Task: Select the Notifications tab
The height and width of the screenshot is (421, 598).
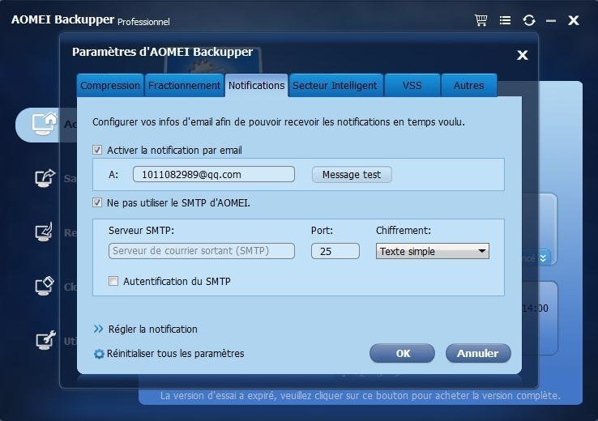Action: 256,85
